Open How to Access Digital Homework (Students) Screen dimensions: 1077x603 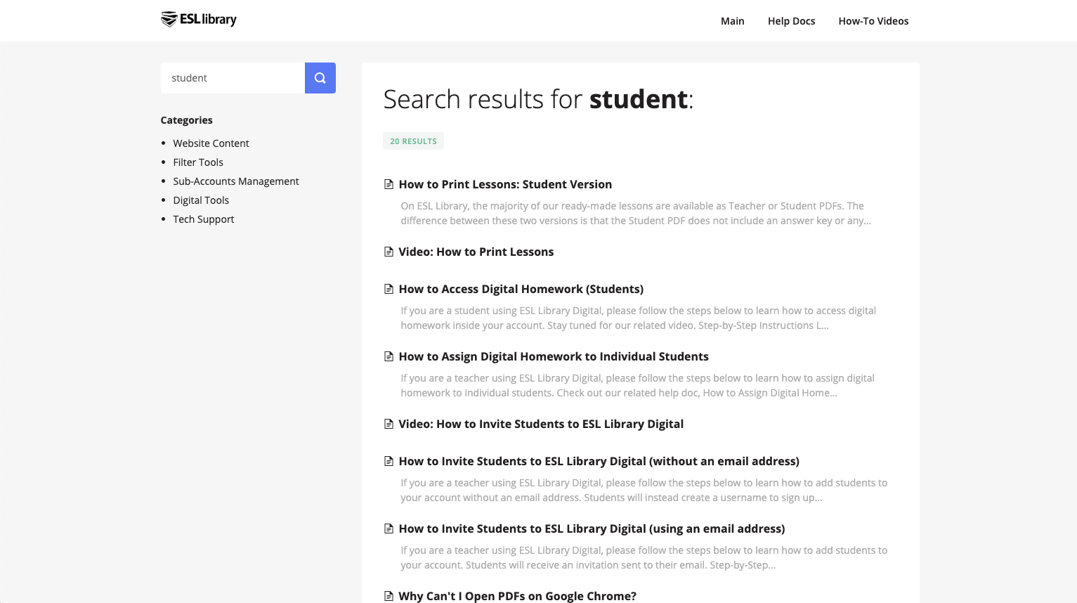click(x=521, y=289)
